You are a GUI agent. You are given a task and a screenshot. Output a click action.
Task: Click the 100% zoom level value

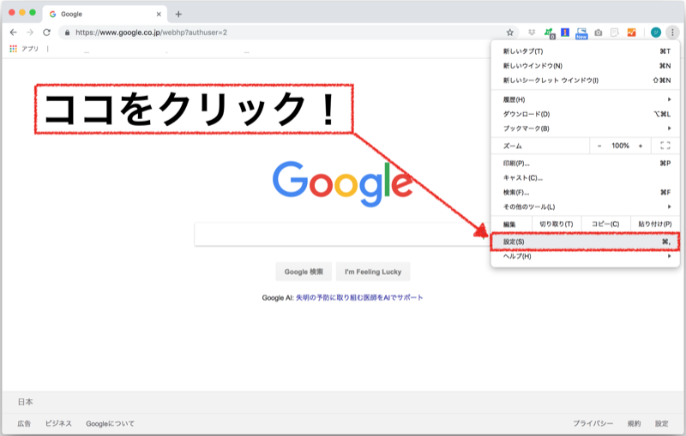click(x=620, y=146)
